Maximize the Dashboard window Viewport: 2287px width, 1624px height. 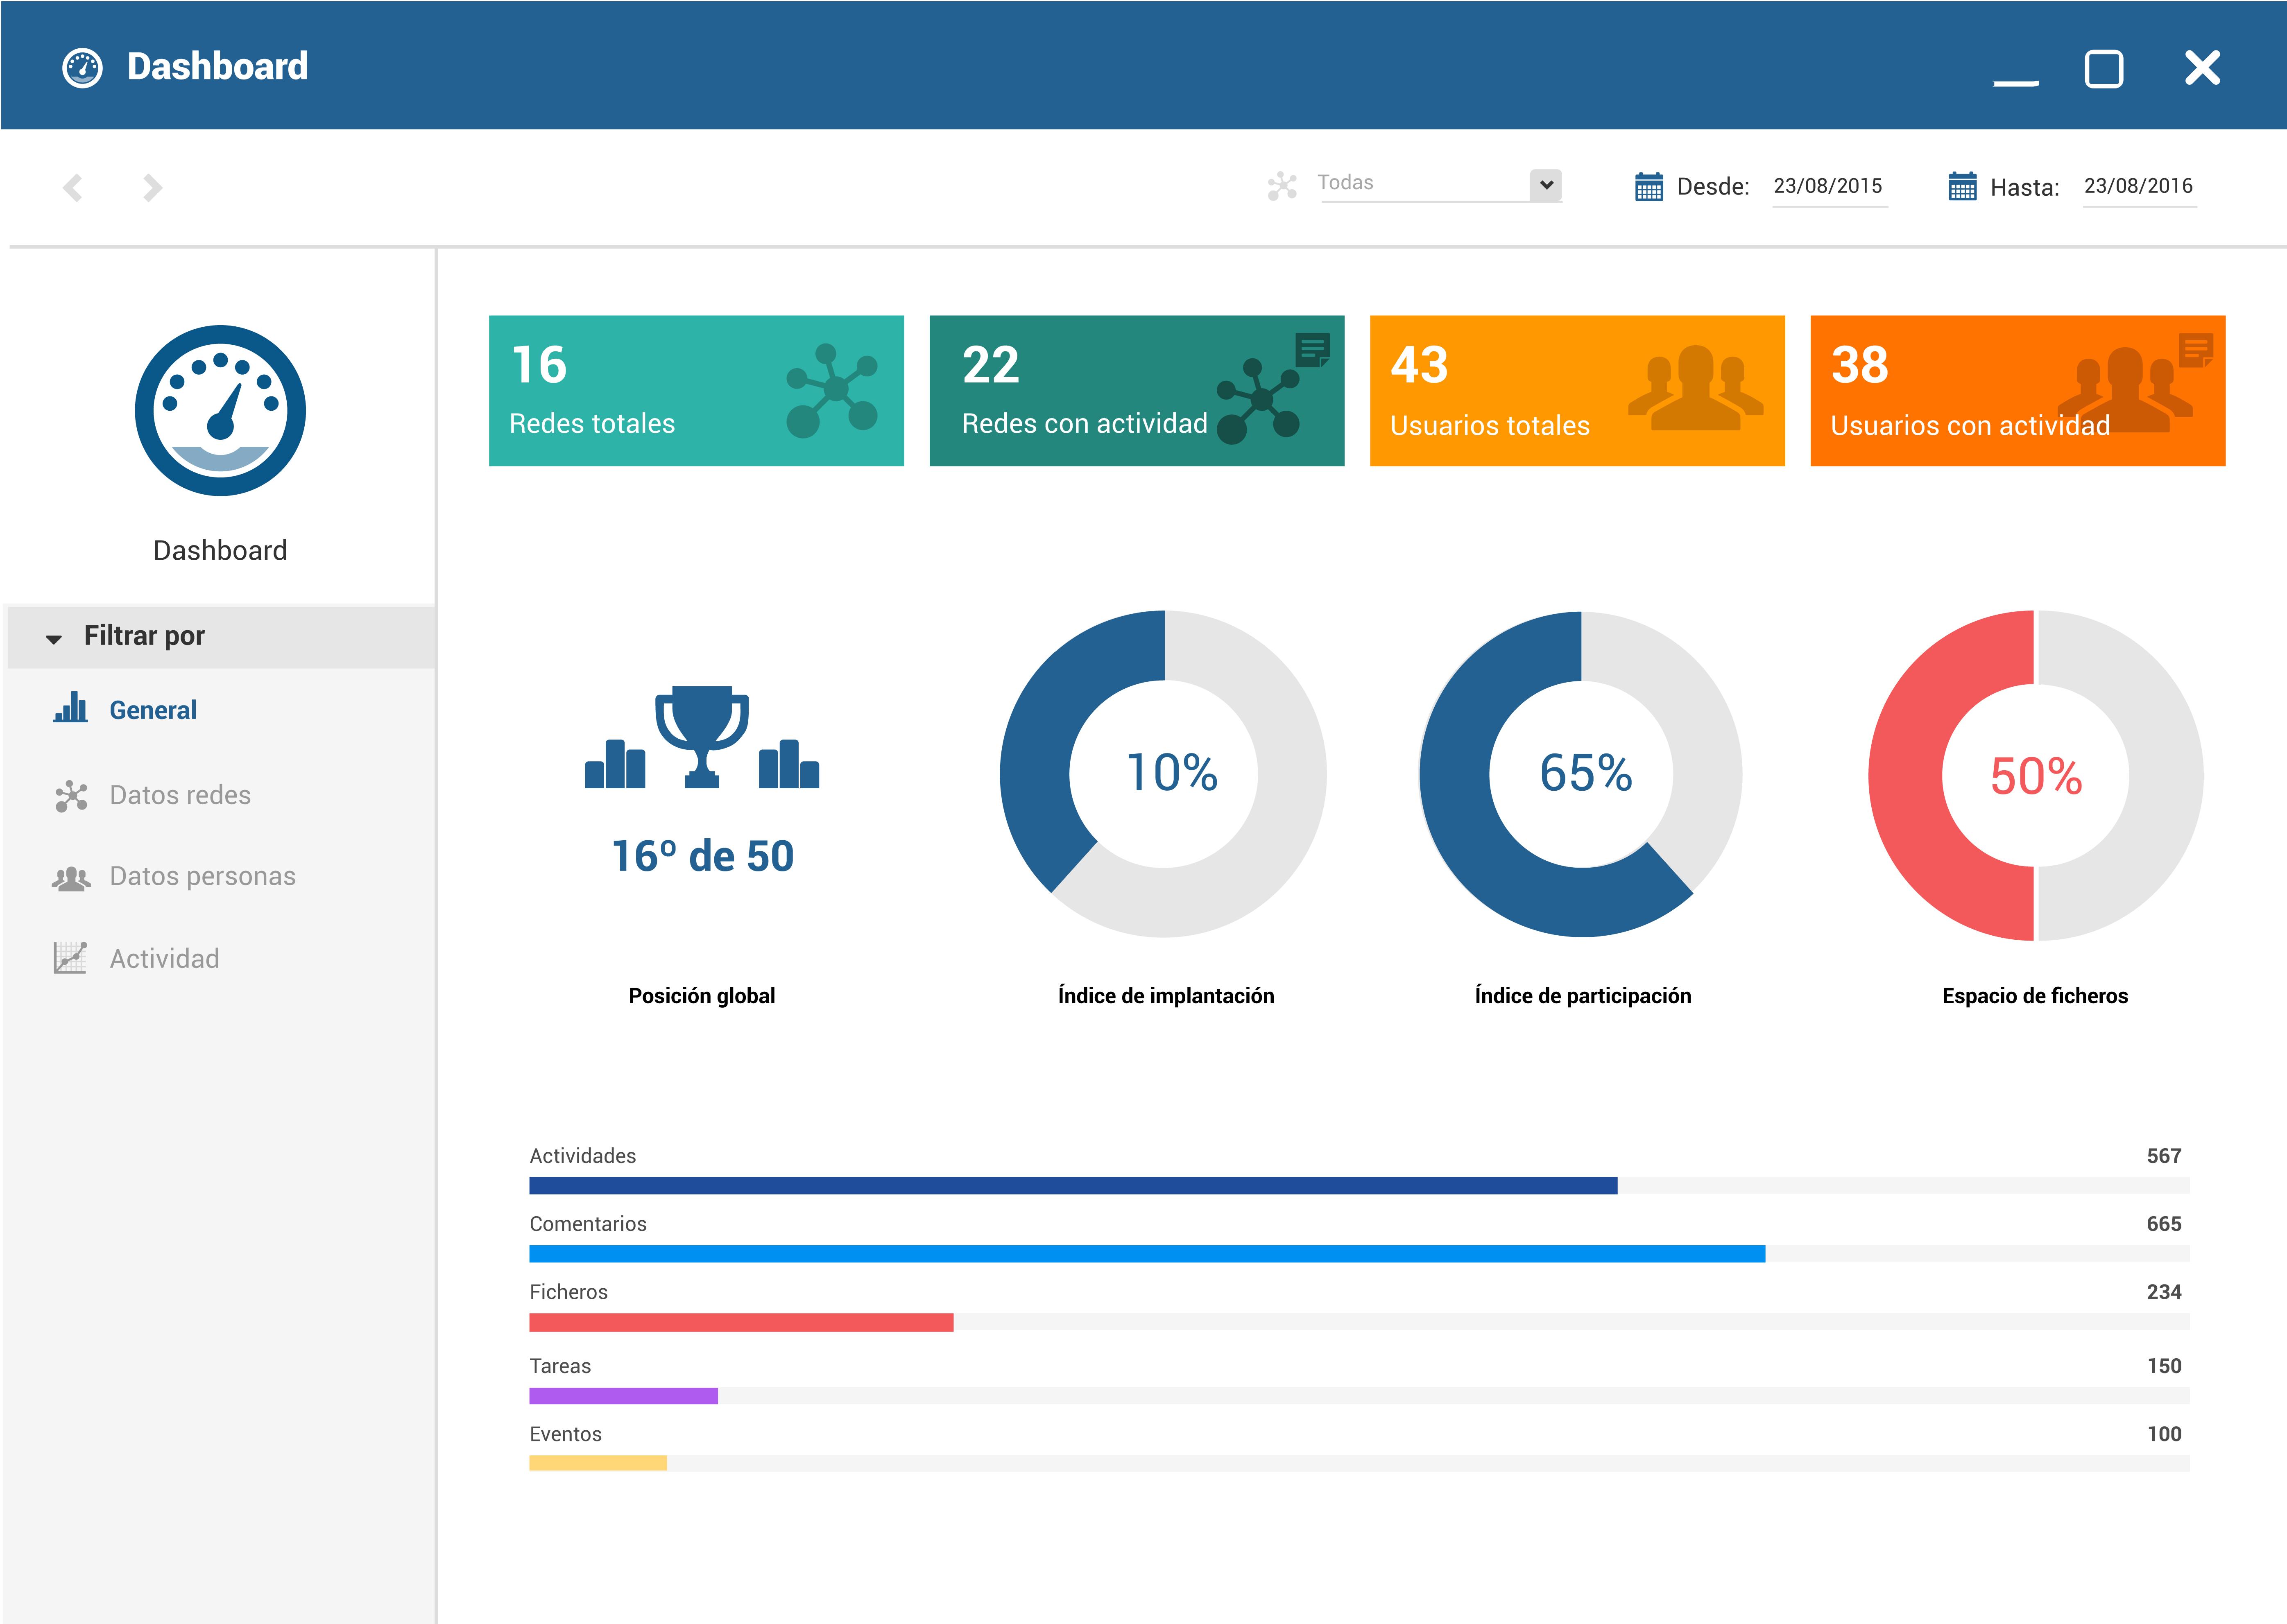point(2104,69)
